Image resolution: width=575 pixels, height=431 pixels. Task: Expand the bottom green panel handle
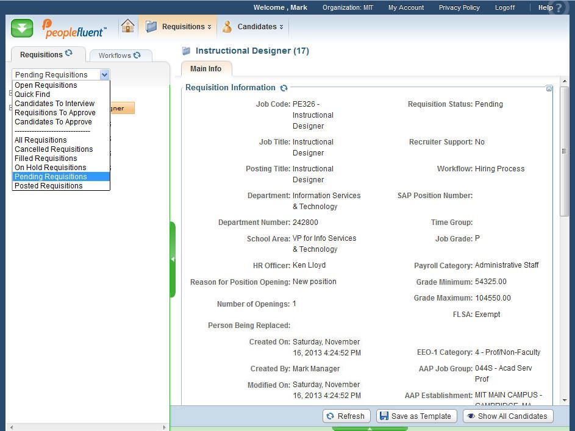(x=370, y=429)
